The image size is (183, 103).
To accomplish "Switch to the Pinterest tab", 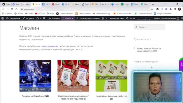I will coord(56,4).
